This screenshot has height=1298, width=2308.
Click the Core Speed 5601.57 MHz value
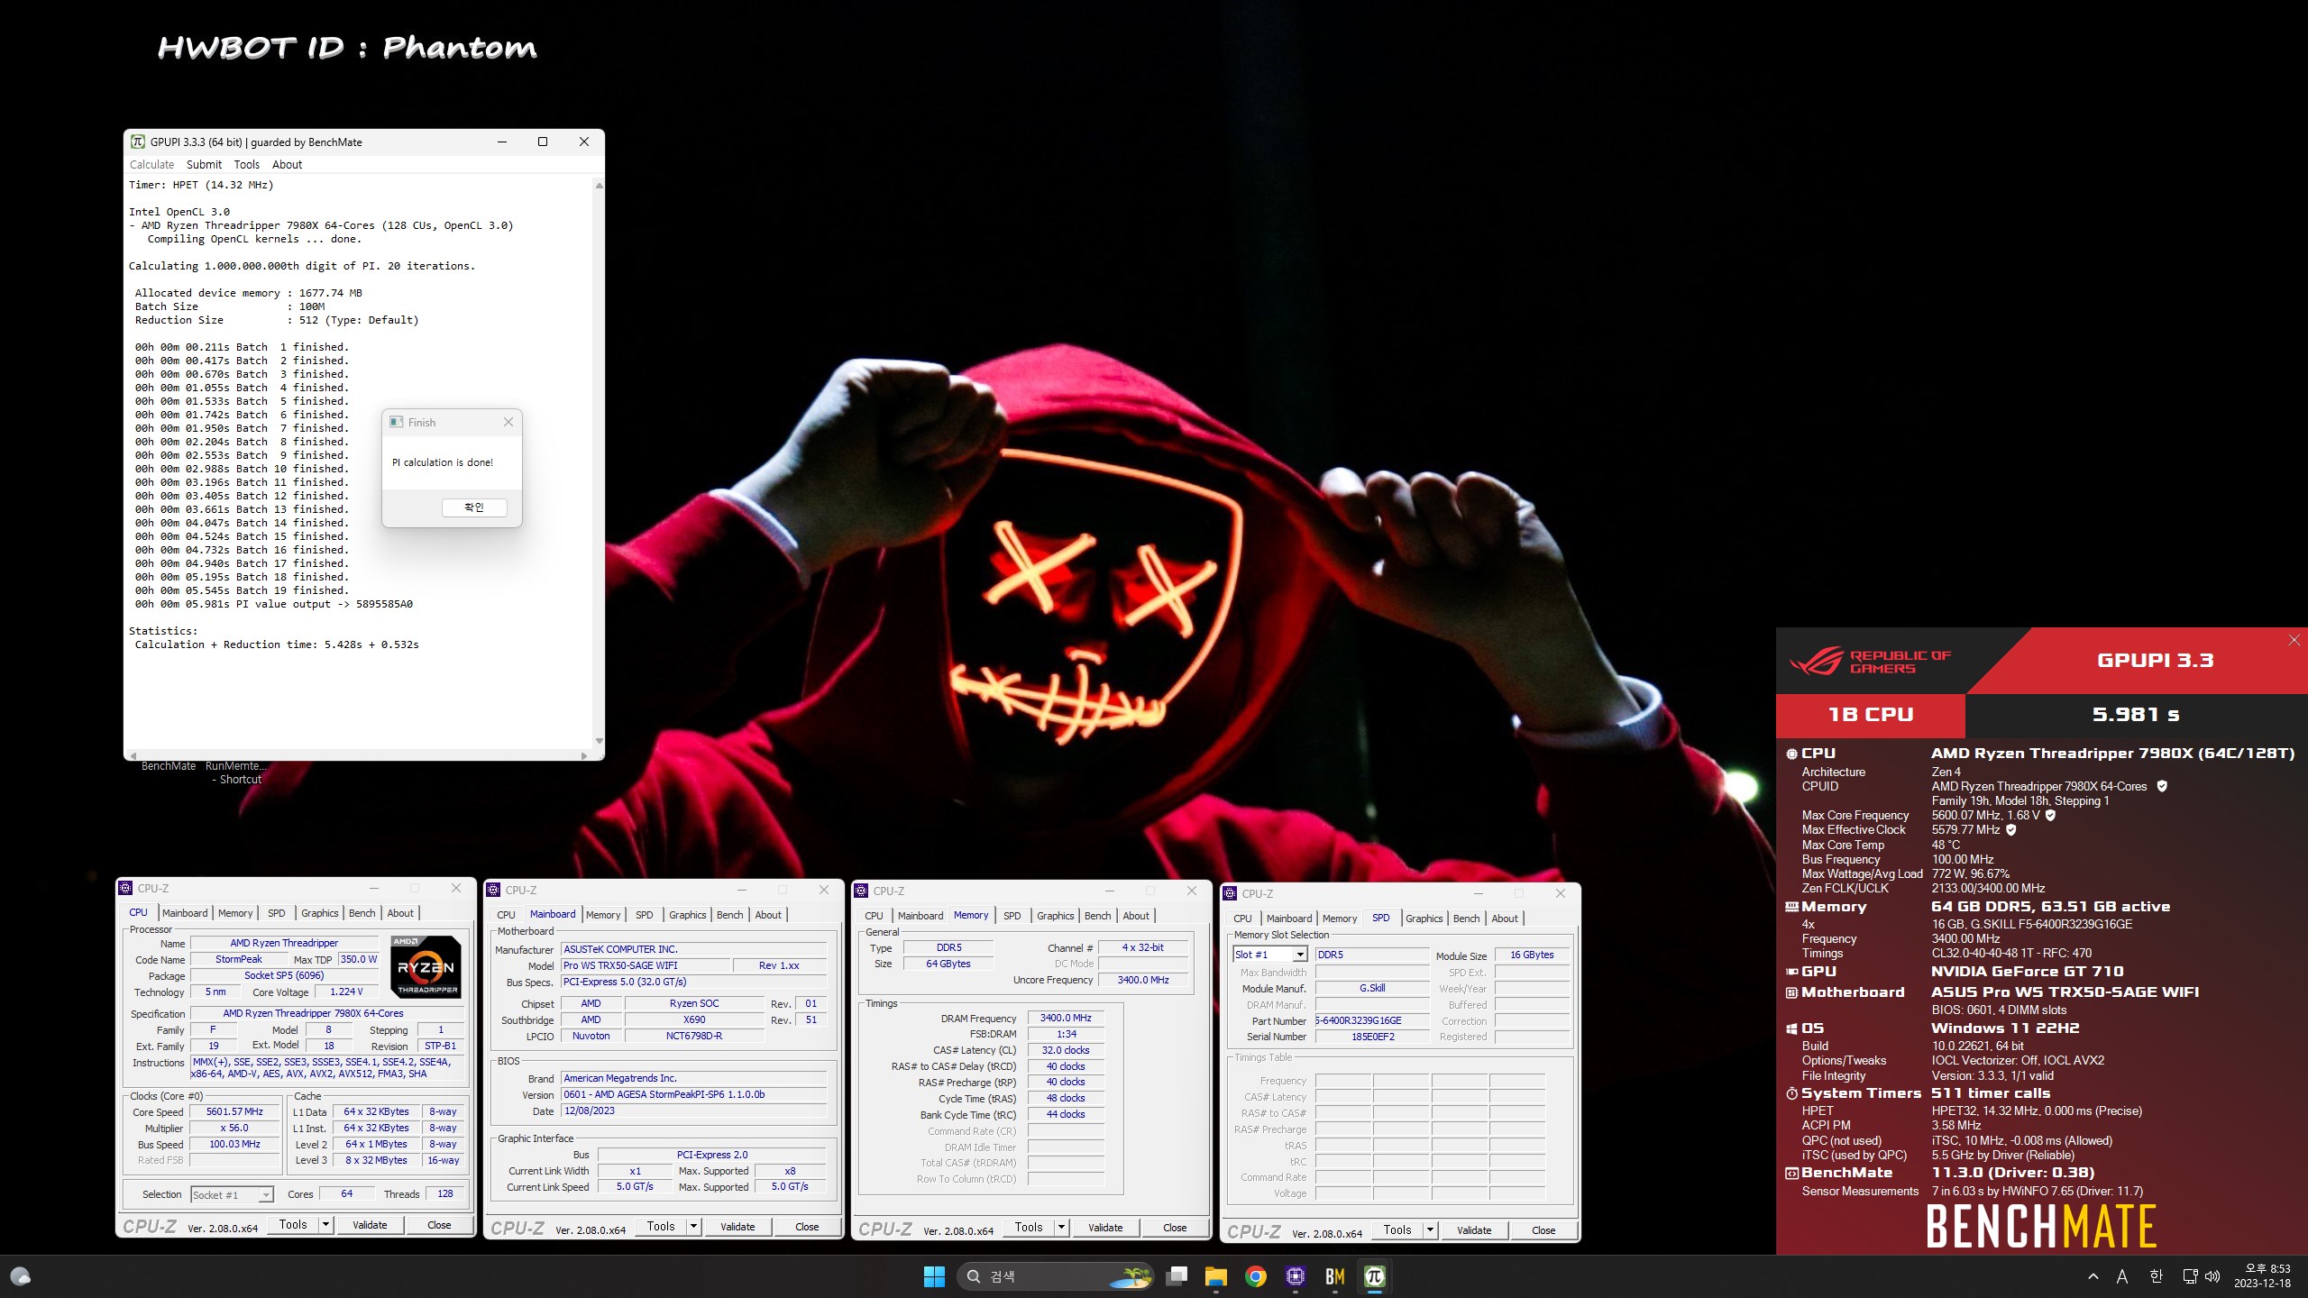click(x=234, y=1111)
